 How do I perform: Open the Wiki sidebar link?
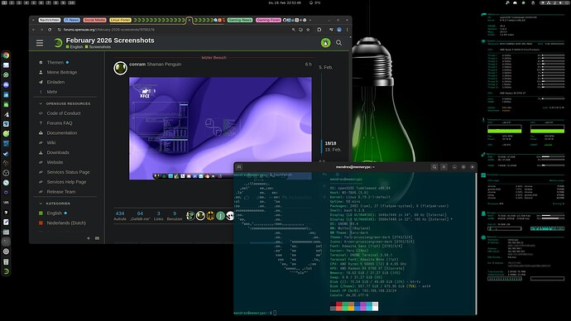(x=51, y=142)
